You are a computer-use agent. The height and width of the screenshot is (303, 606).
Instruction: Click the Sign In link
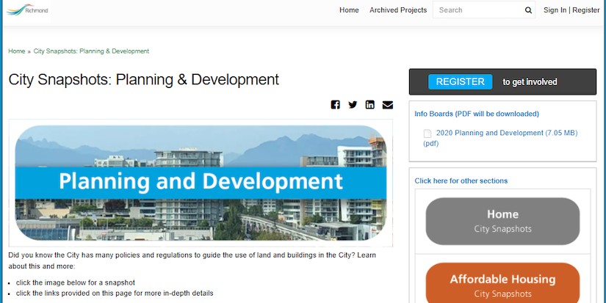(555, 10)
